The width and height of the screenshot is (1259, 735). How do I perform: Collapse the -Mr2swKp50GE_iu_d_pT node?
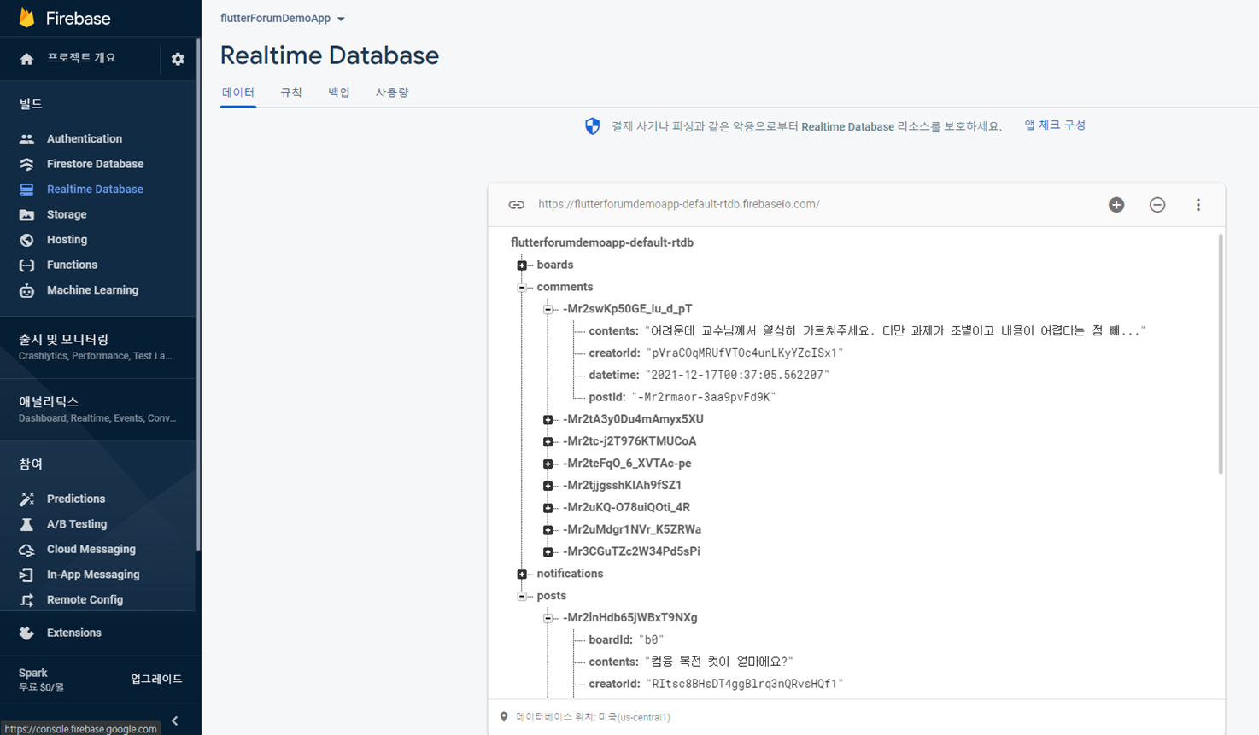(x=548, y=310)
